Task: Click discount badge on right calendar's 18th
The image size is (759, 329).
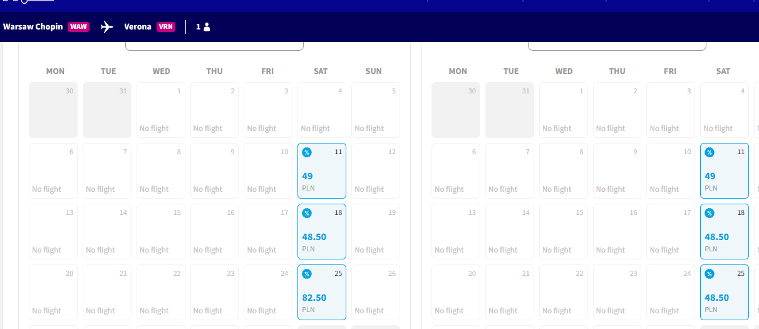Action: [x=710, y=213]
